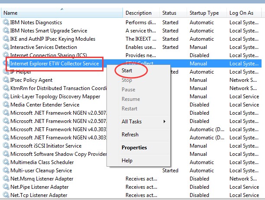The image size is (265, 200).
Task: Sort by the Name column header
Action: tap(62, 13)
